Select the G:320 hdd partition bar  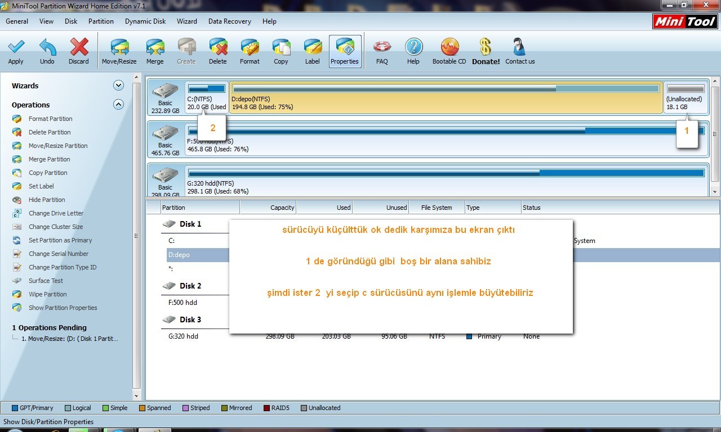[446, 181]
